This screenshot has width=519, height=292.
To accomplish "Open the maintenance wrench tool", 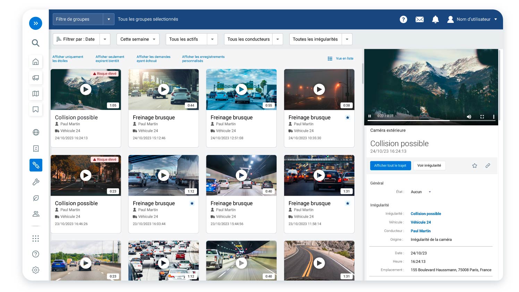I will 36,182.
